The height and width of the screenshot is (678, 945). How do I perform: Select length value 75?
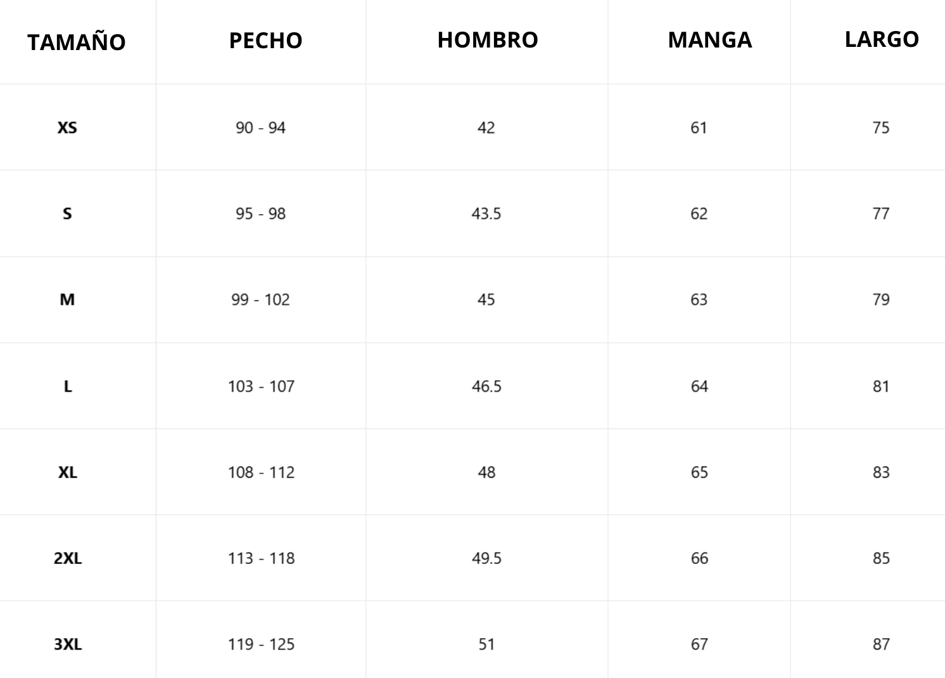pos(881,127)
